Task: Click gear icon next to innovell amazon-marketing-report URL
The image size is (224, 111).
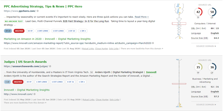Action: pos(153,43)
